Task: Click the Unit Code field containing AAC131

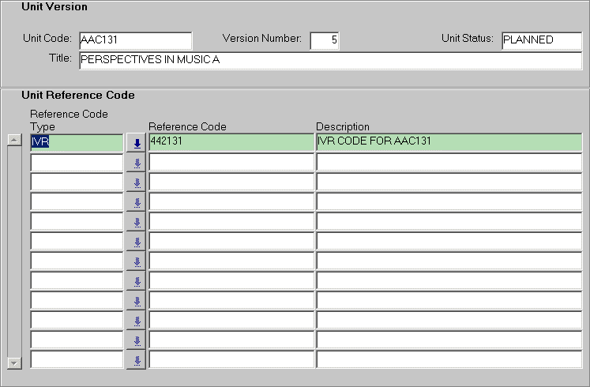Action: click(135, 40)
